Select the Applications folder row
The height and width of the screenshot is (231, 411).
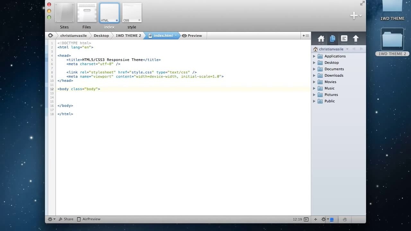pos(338,56)
